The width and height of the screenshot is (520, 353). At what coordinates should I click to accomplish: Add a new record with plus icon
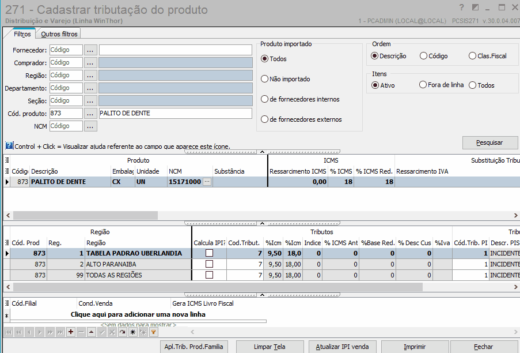pyautogui.click(x=71, y=332)
